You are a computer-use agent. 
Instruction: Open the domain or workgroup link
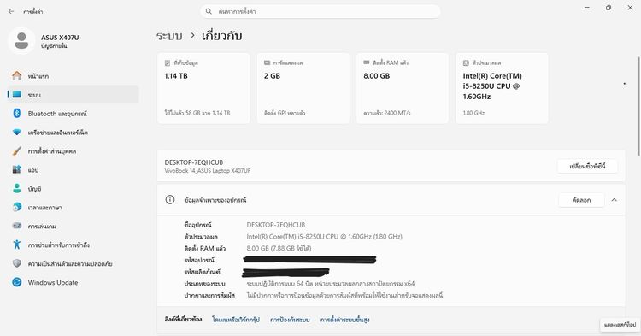tap(236, 320)
